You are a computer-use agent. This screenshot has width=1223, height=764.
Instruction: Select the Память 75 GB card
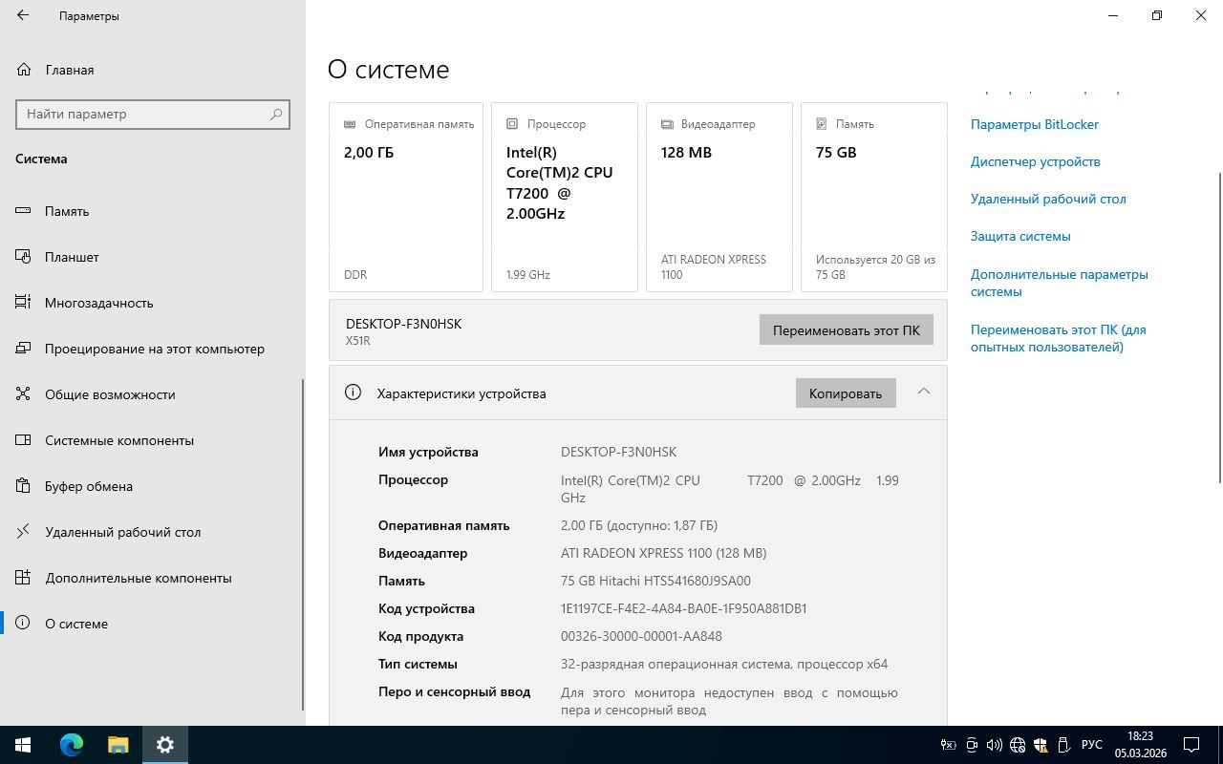[x=874, y=197]
